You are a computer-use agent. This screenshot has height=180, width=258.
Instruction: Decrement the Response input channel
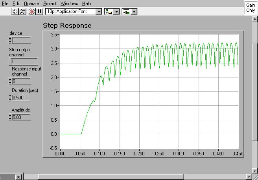10,83
